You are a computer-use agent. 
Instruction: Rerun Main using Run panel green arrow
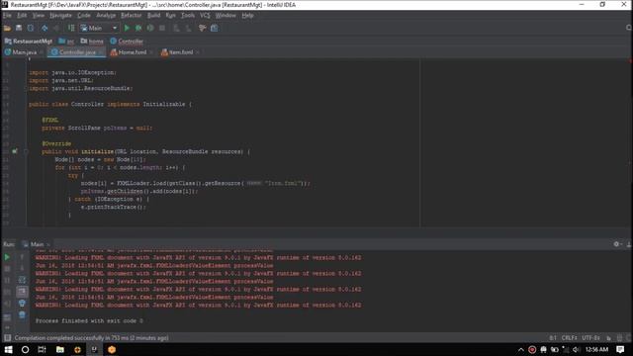click(7, 257)
